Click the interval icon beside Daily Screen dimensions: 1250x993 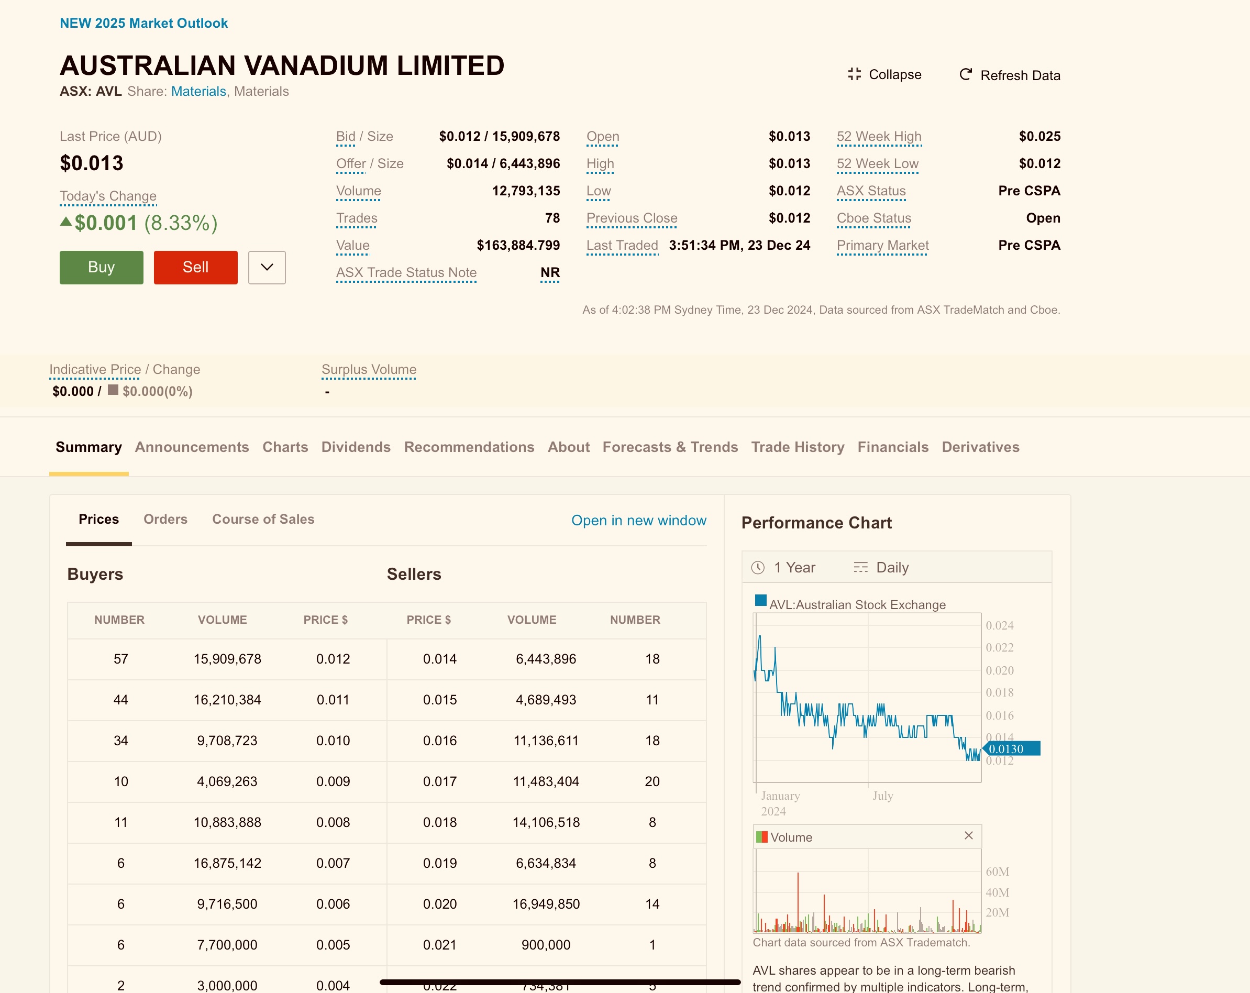point(860,568)
